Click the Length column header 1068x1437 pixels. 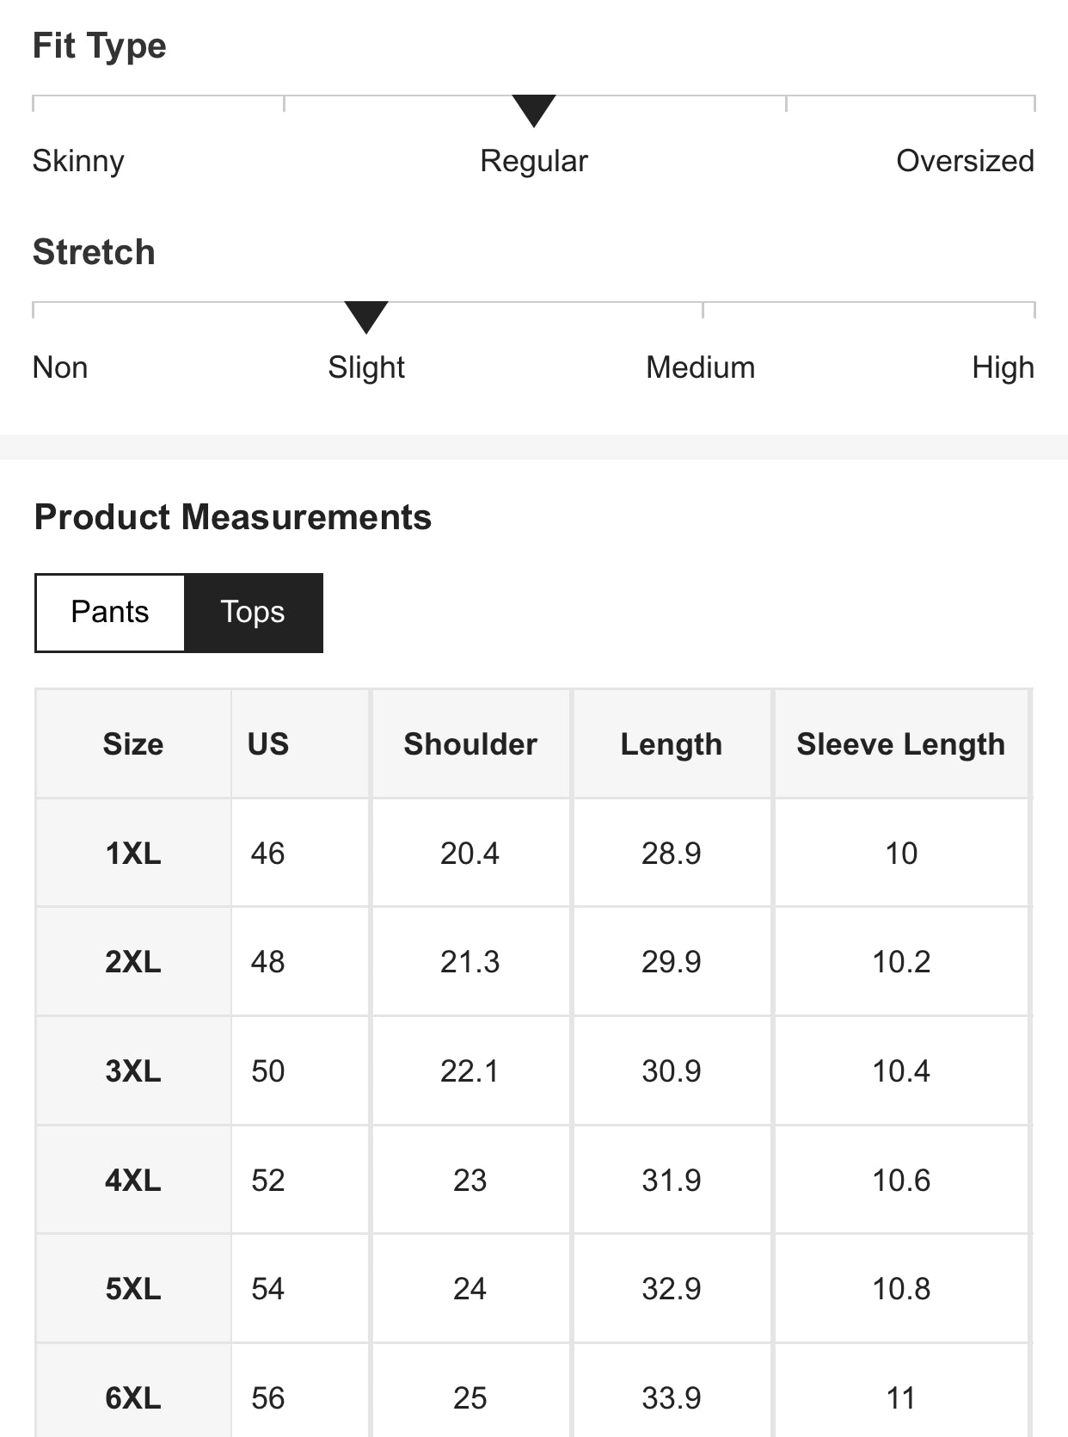click(672, 744)
